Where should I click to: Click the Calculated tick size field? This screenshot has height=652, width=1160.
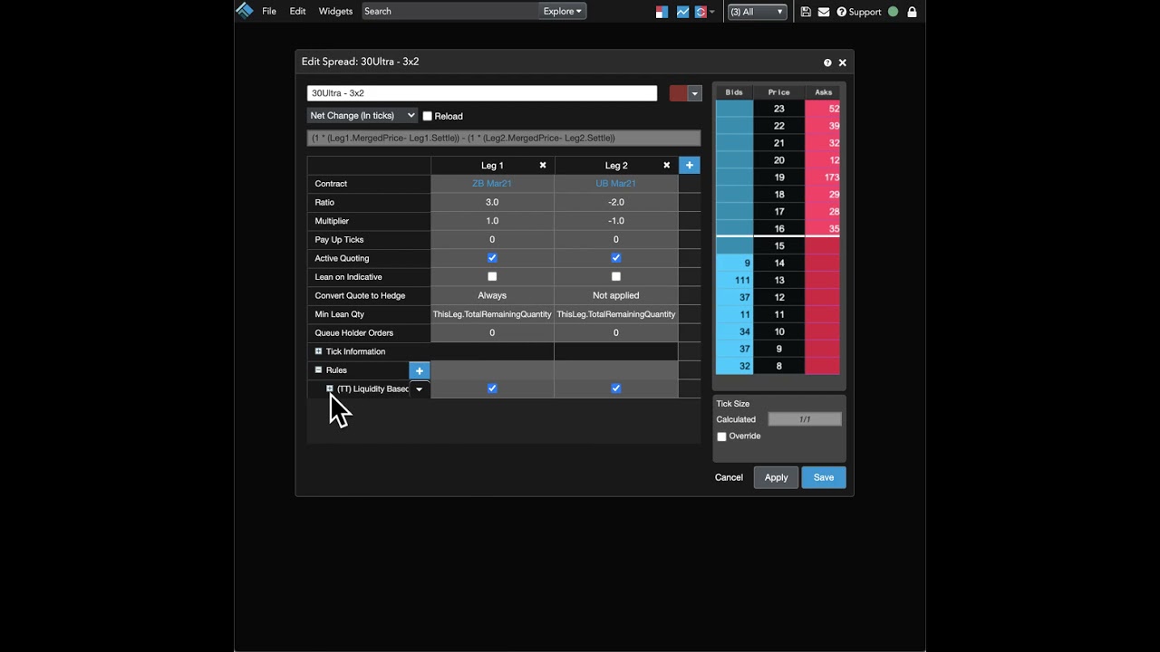pyautogui.click(x=805, y=419)
